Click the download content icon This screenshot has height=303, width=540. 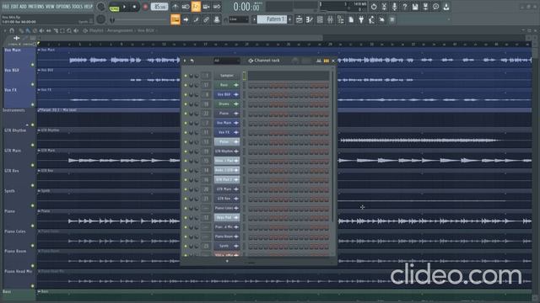pyautogui.click(x=446, y=7)
